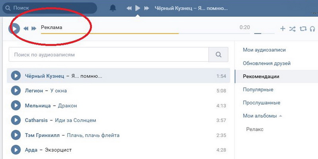Screen dimensions: 318x159
Task: Click rewind icon in audio player panel
Action: click(x=26, y=29)
